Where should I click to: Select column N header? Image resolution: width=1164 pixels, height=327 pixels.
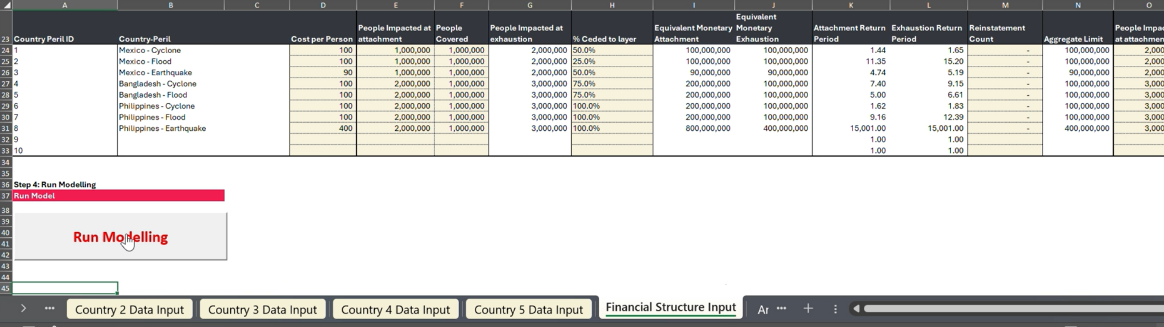1078,5
